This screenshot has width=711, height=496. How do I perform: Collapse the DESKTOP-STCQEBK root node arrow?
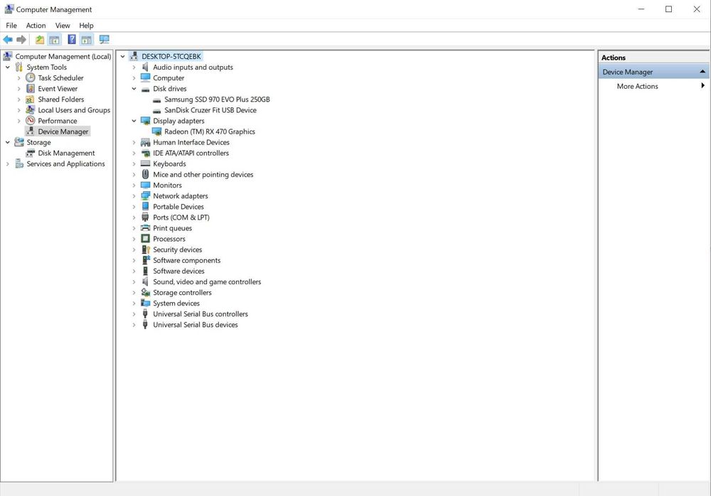pos(122,57)
